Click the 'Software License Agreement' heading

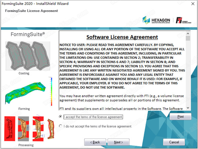[122, 37]
